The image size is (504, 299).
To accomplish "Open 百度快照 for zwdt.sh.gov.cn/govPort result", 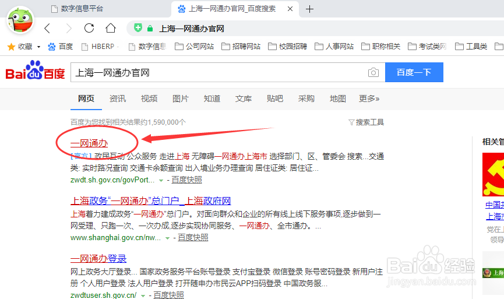I will [187, 180].
